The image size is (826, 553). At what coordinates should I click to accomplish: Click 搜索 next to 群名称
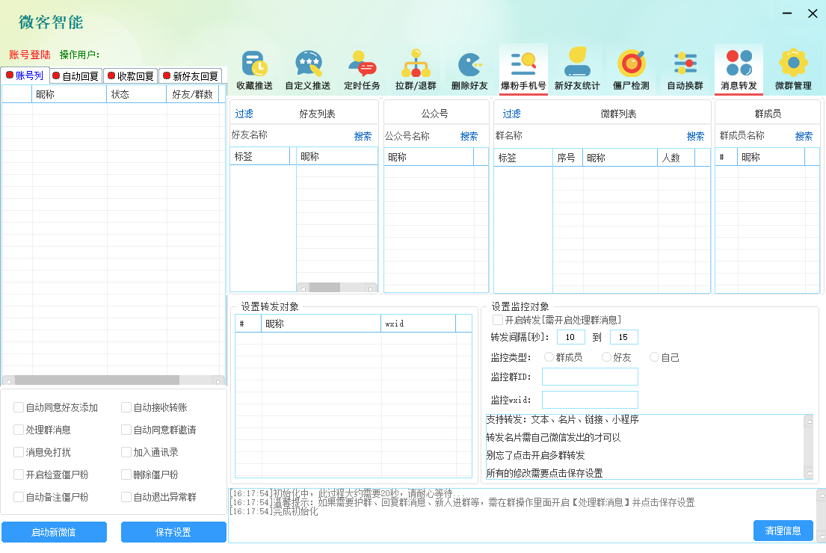point(695,136)
